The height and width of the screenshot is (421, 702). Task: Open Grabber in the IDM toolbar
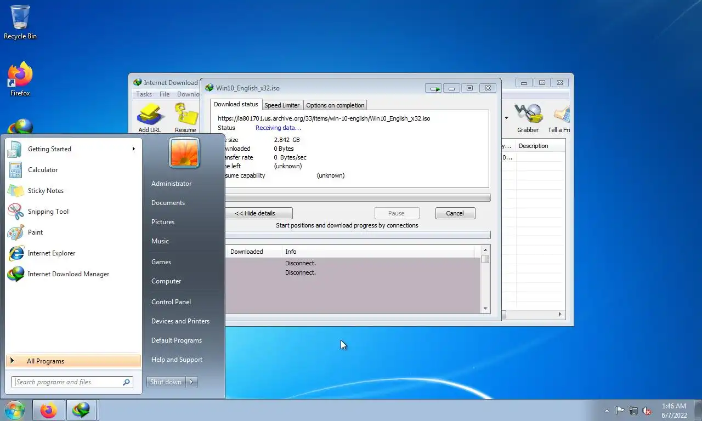(528, 118)
